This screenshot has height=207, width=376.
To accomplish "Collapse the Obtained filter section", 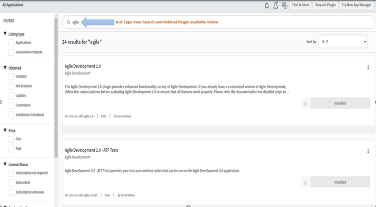I will (x=5, y=68).
